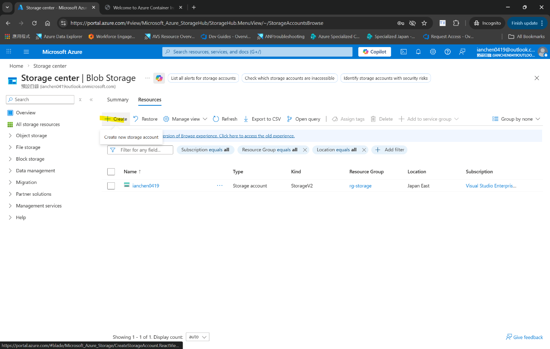Switch to Welcome to Azure Container browser tab

(x=143, y=7)
